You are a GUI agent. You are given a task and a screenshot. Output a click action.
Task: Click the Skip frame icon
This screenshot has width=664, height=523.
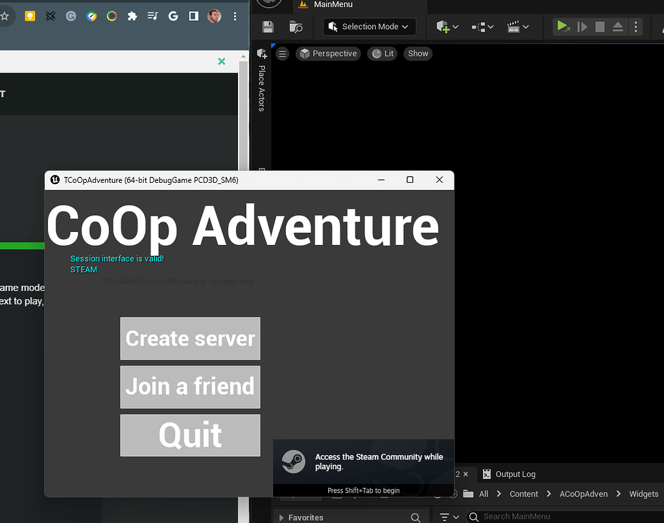pos(582,27)
